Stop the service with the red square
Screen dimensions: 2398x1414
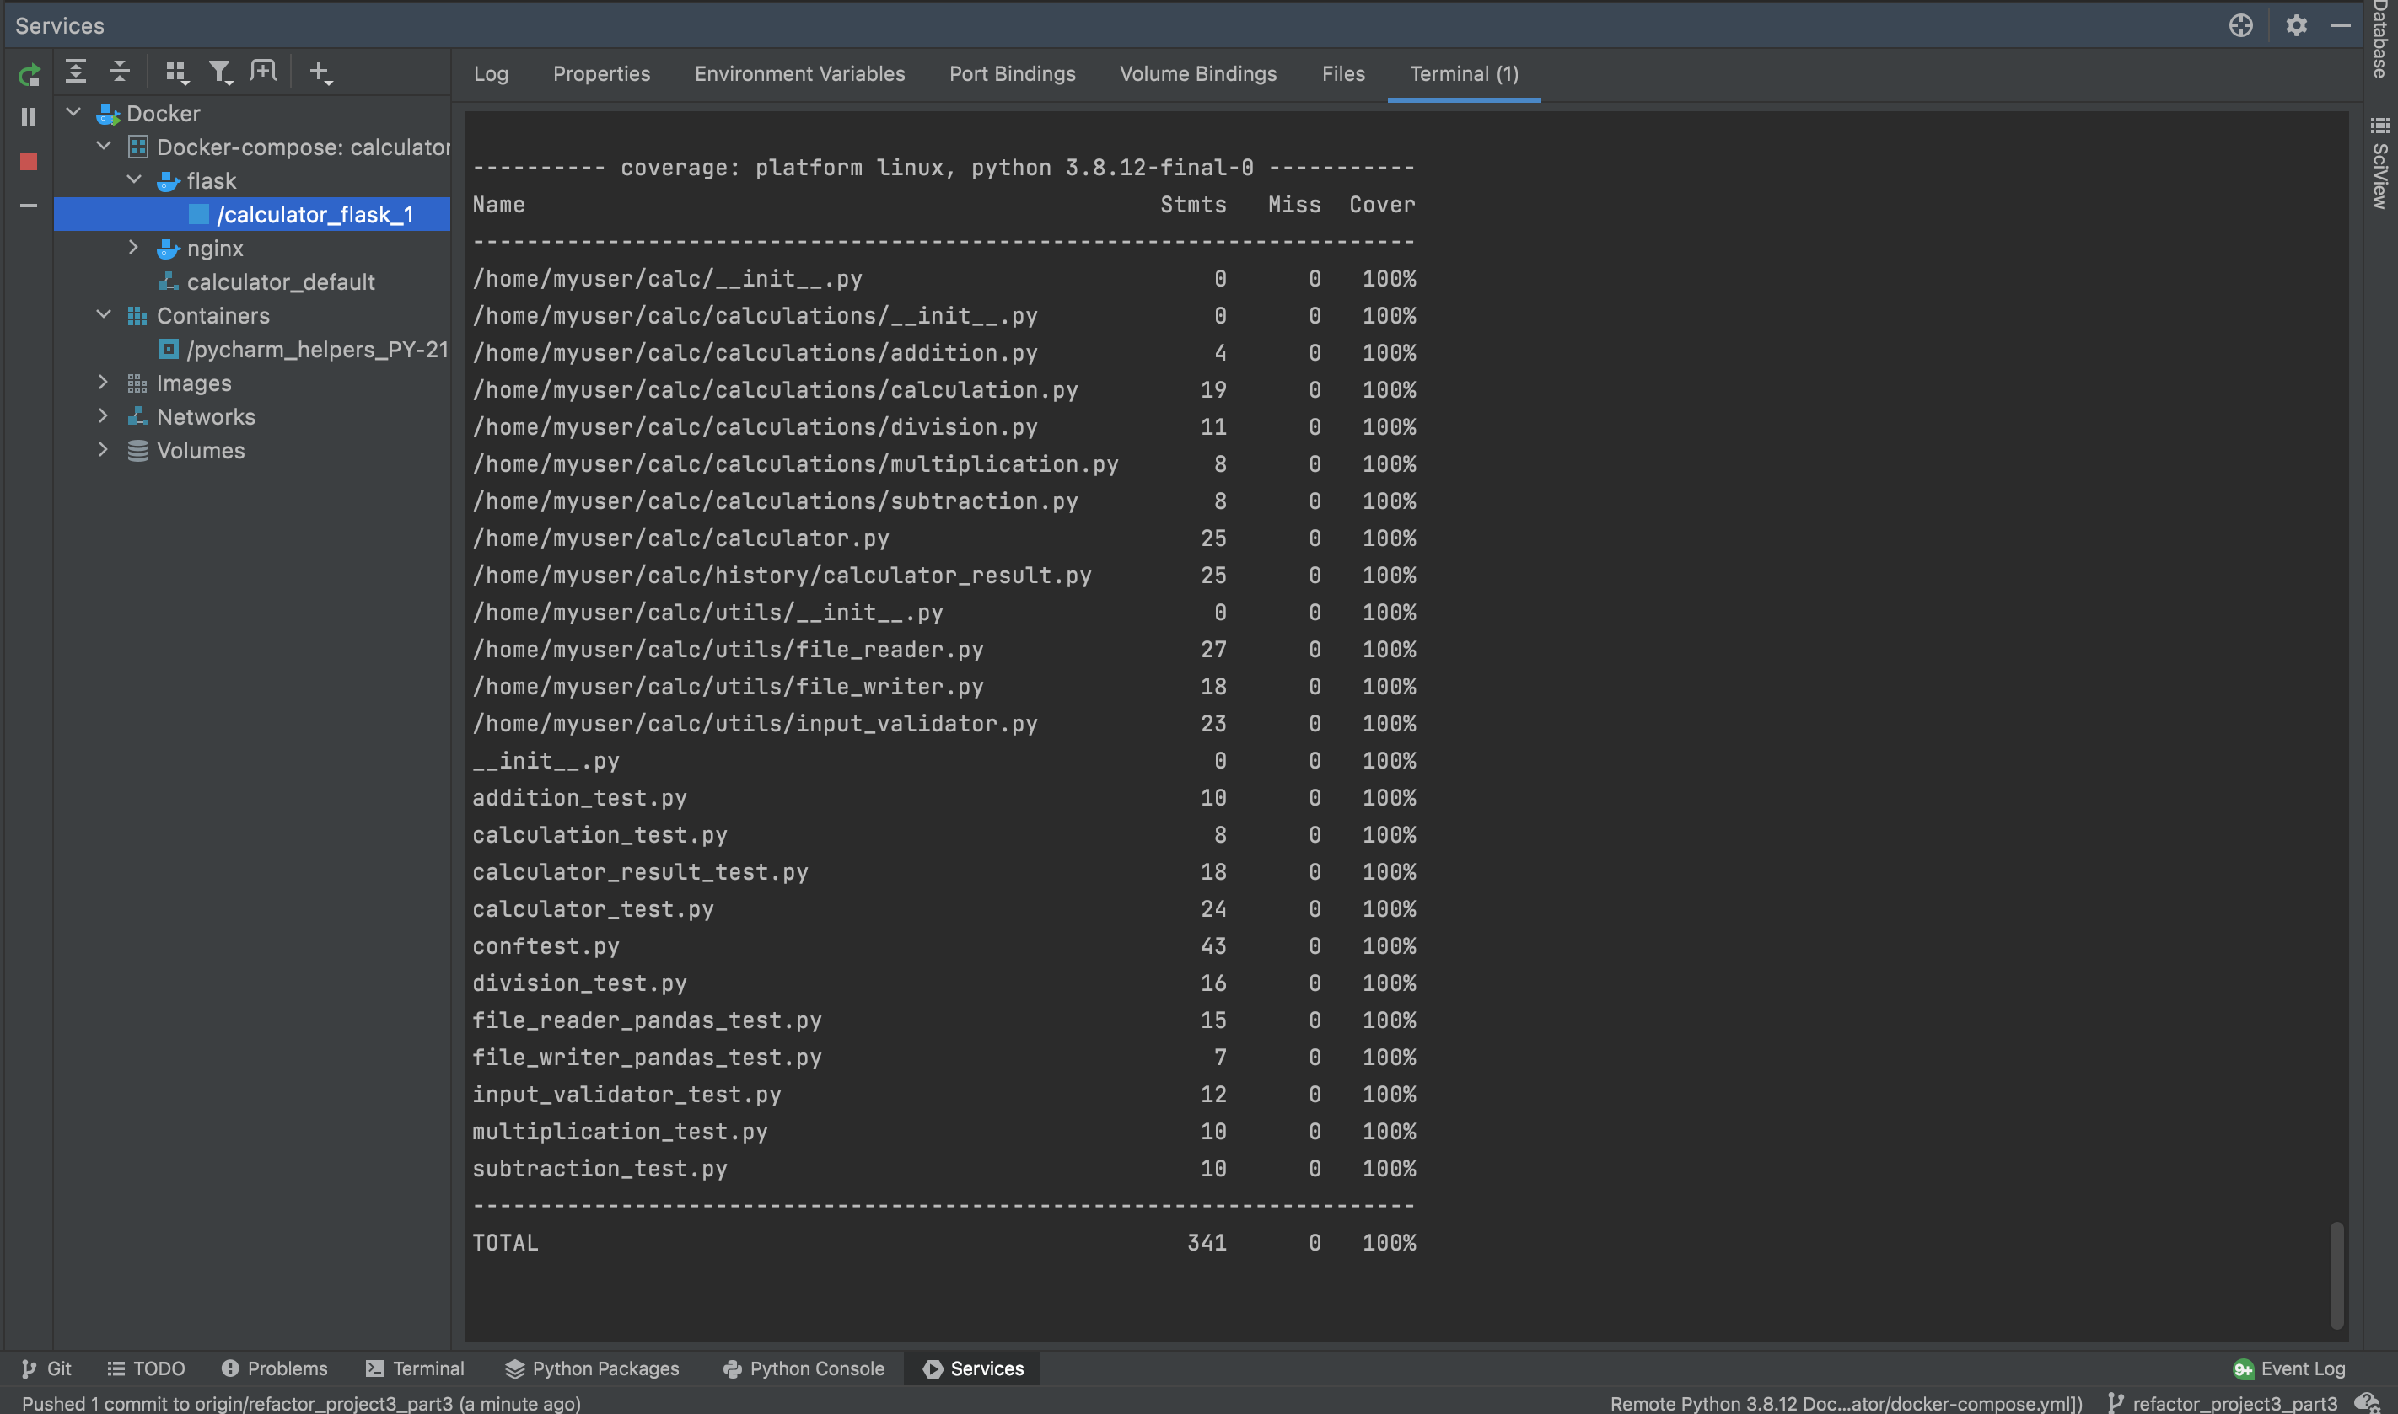pos(28,162)
